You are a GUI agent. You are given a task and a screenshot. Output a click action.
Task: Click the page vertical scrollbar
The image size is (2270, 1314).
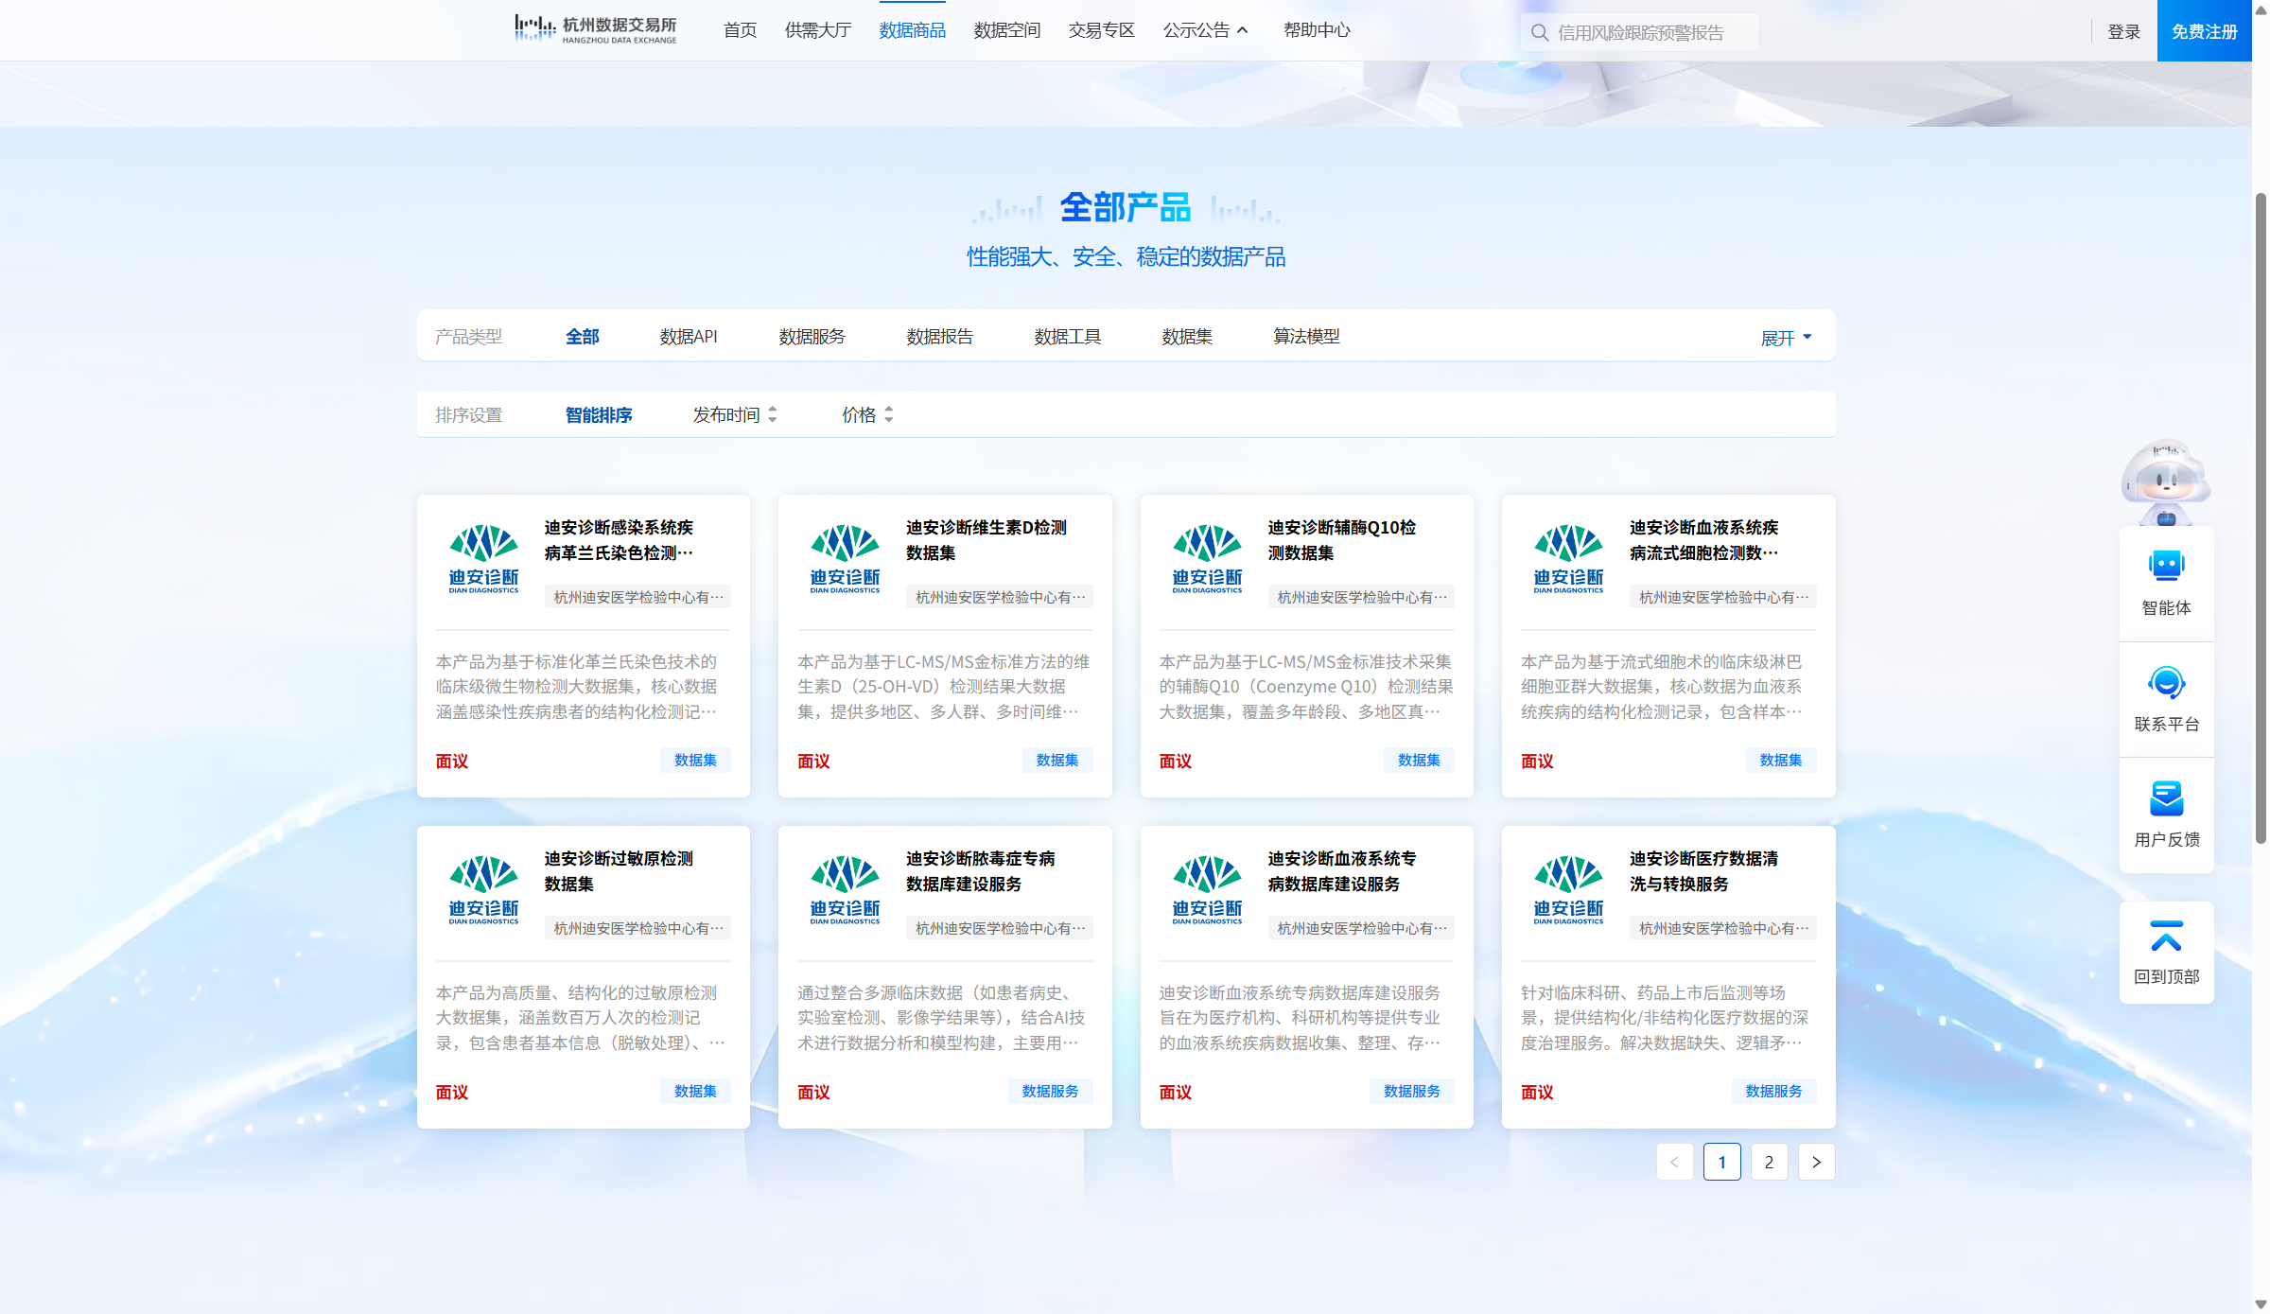pyautogui.click(x=2261, y=517)
